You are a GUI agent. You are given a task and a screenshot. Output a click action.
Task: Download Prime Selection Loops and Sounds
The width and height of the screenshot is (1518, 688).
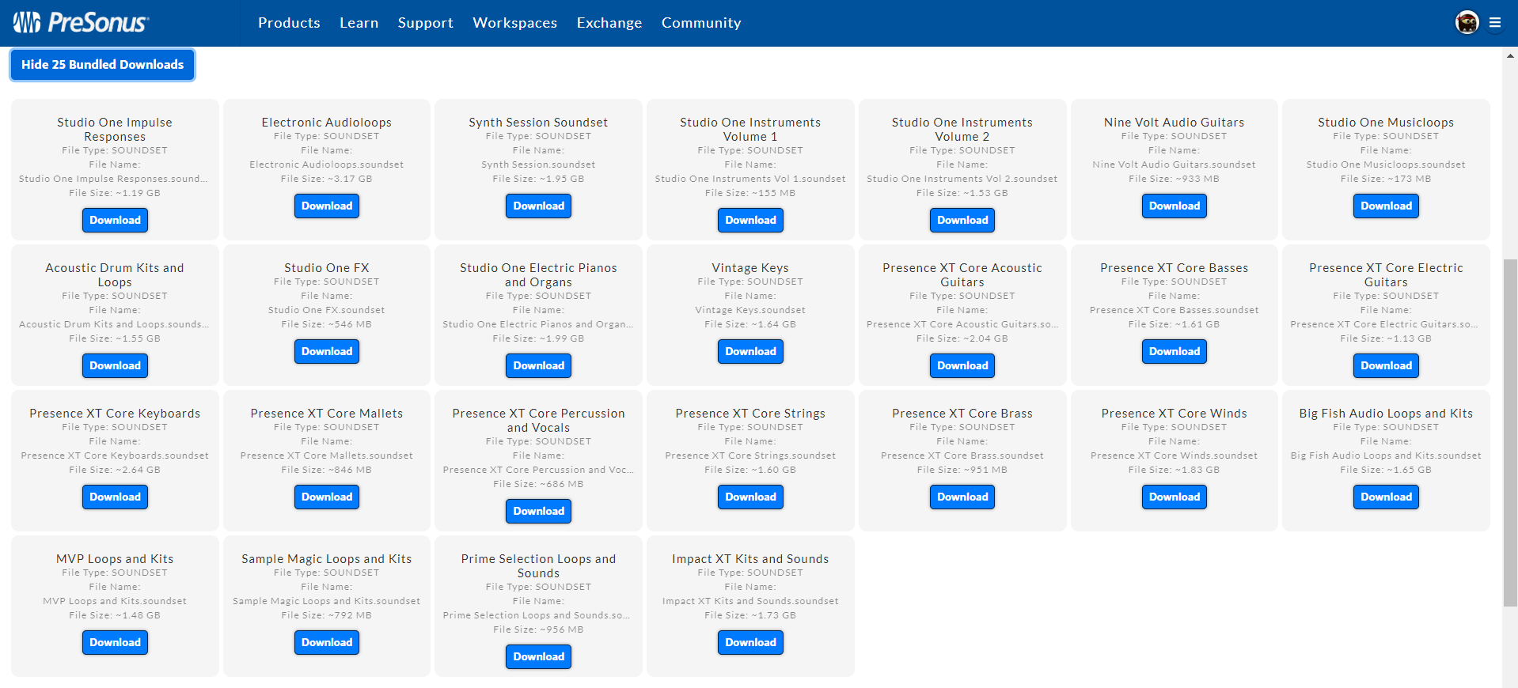point(539,656)
